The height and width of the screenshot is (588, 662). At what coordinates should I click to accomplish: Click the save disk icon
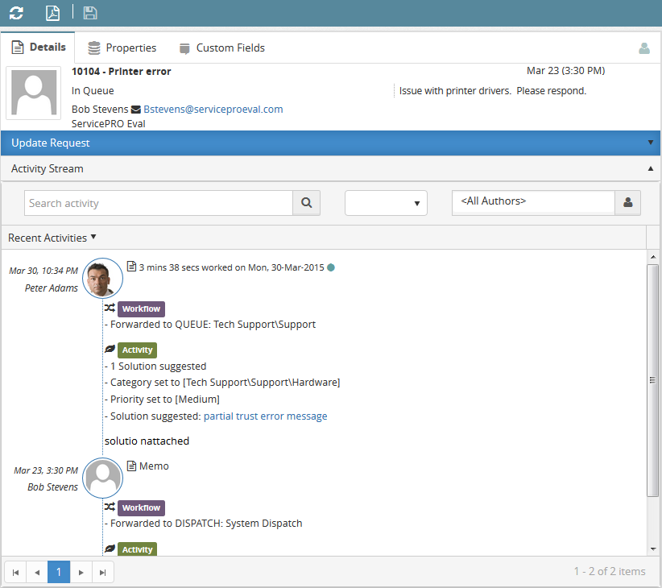click(x=90, y=13)
